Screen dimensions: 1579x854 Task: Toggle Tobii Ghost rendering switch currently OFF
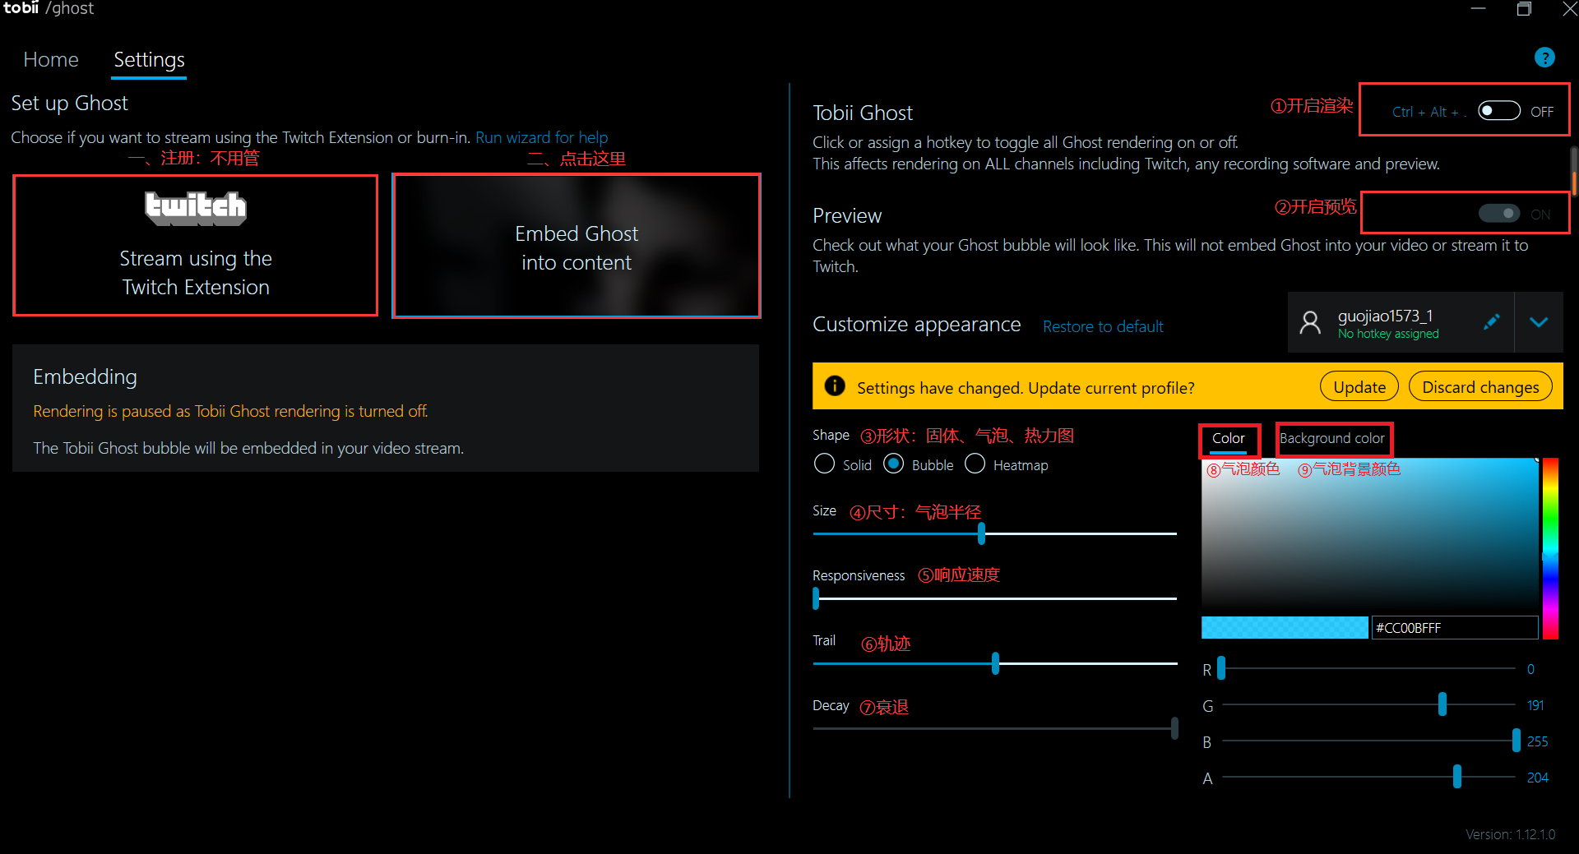pos(1498,111)
